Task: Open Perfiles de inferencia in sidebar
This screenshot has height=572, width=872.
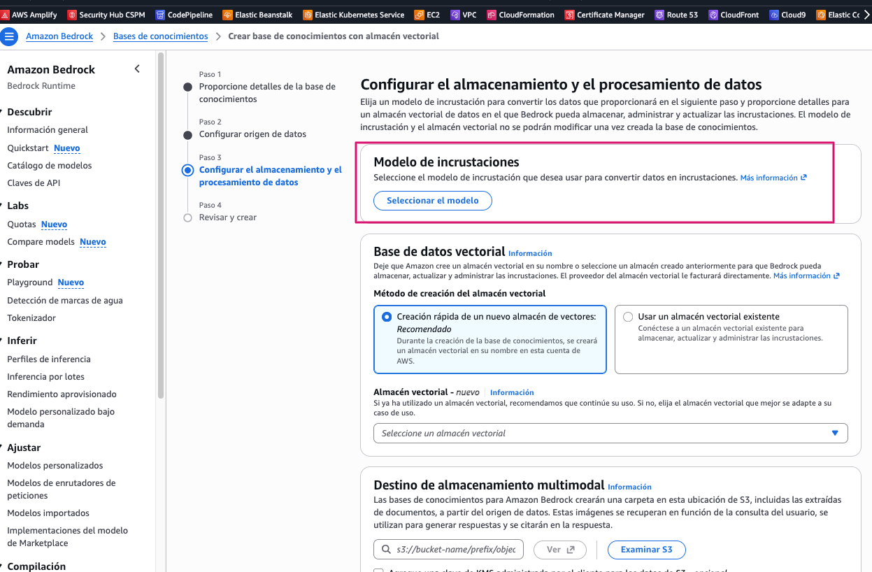Action: click(49, 359)
